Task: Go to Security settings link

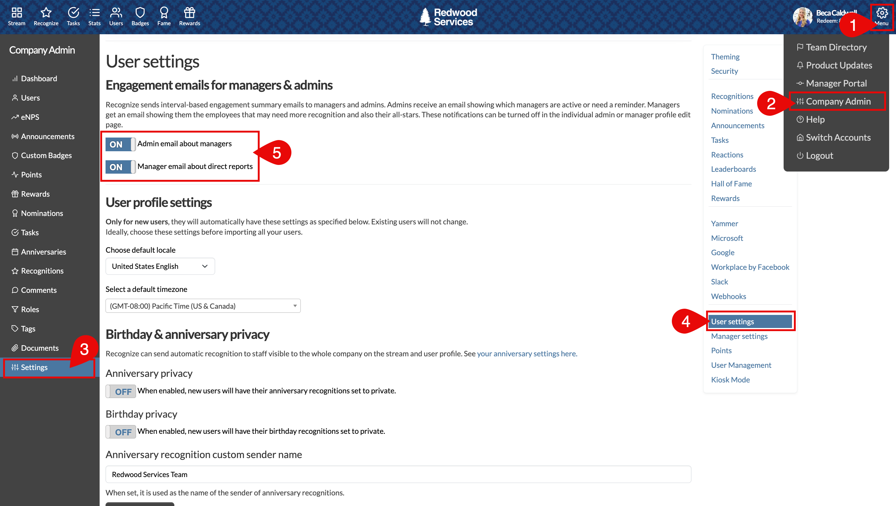Action: [x=724, y=71]
